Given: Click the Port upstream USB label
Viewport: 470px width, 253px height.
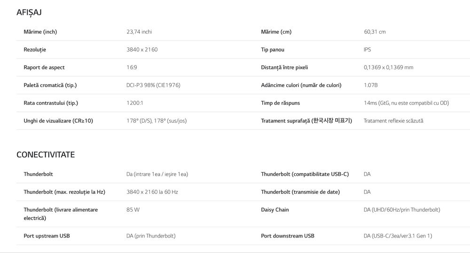Looking at the screenshot, I should pos(47,236).
